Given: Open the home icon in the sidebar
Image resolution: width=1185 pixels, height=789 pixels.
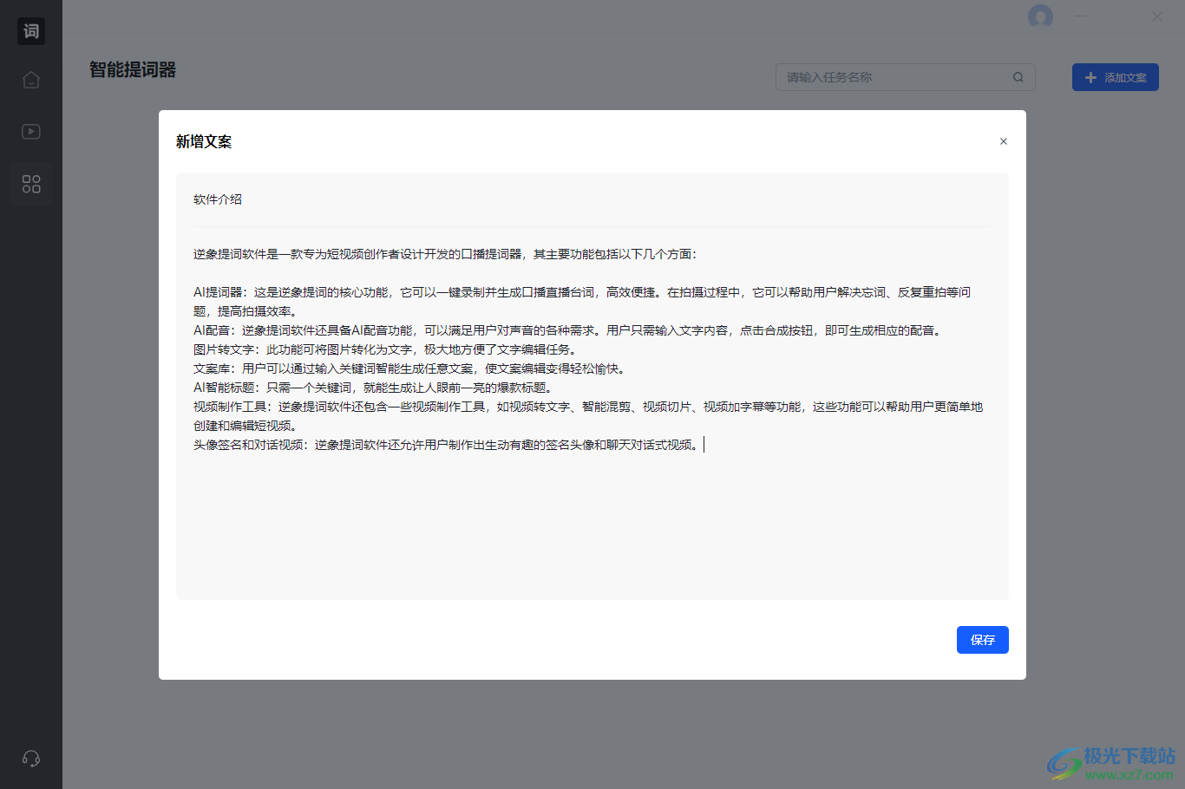Looking at the screenshot, I should coord(31,80).
